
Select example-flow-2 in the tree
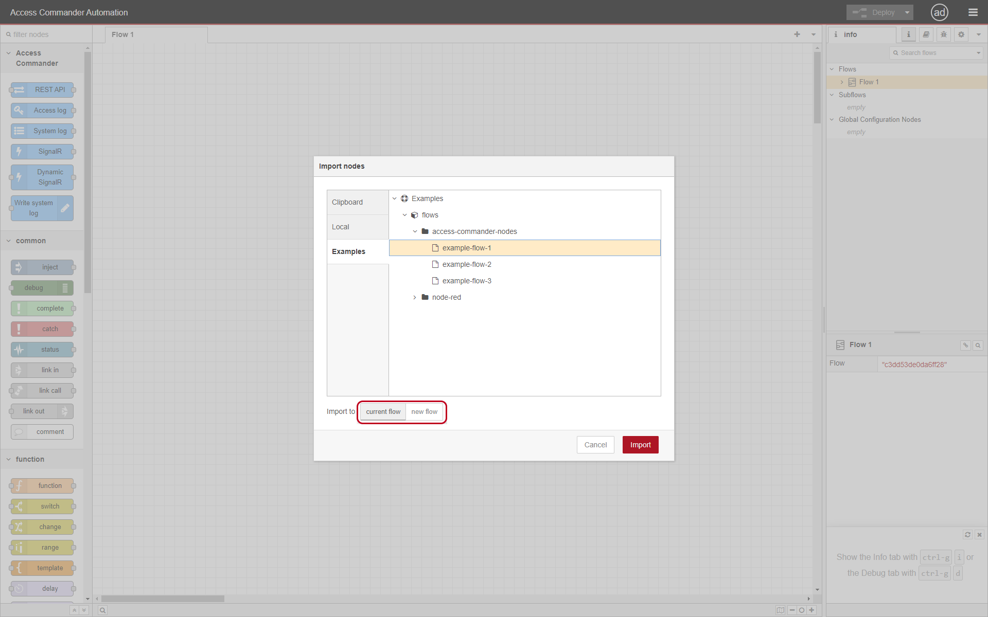525,264
